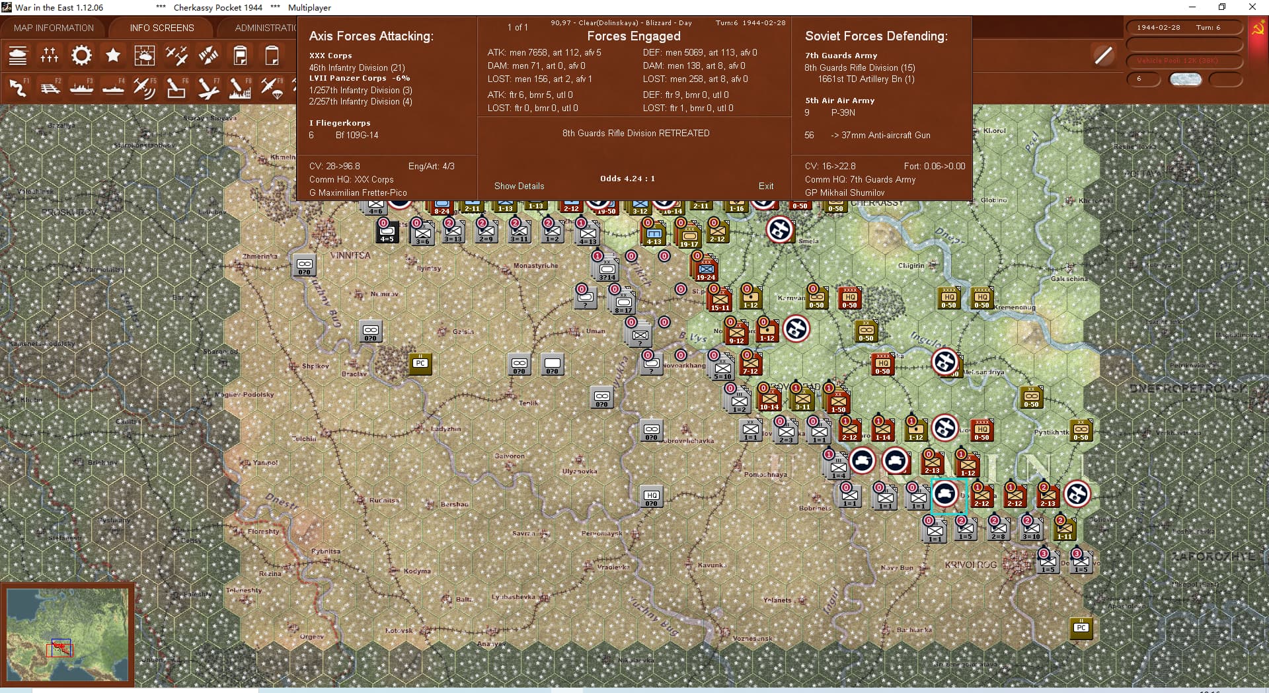The width and height of the screenshot is (1269, 693).
Task: Click Exit in combat report
Action: pos(766,186)
